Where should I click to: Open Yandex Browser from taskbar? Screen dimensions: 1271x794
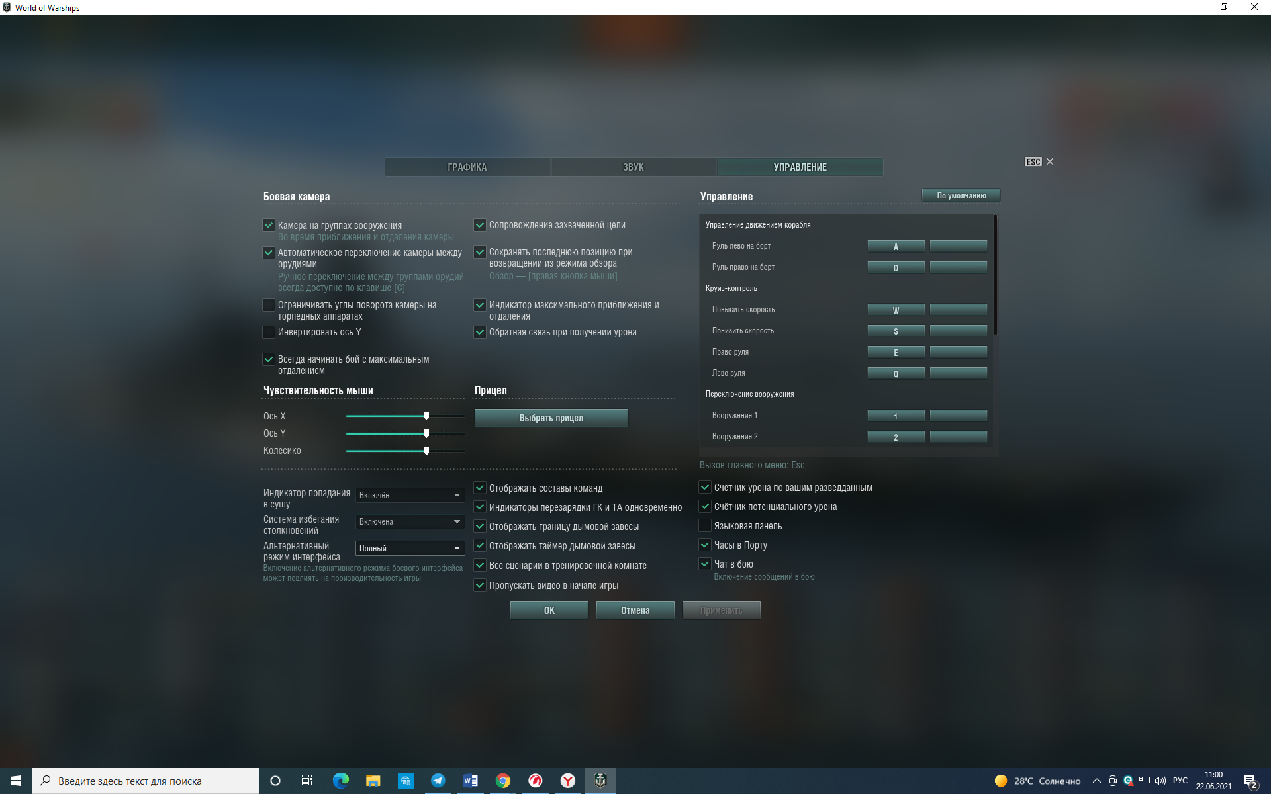pyautogui.click(x=567, y=781)
